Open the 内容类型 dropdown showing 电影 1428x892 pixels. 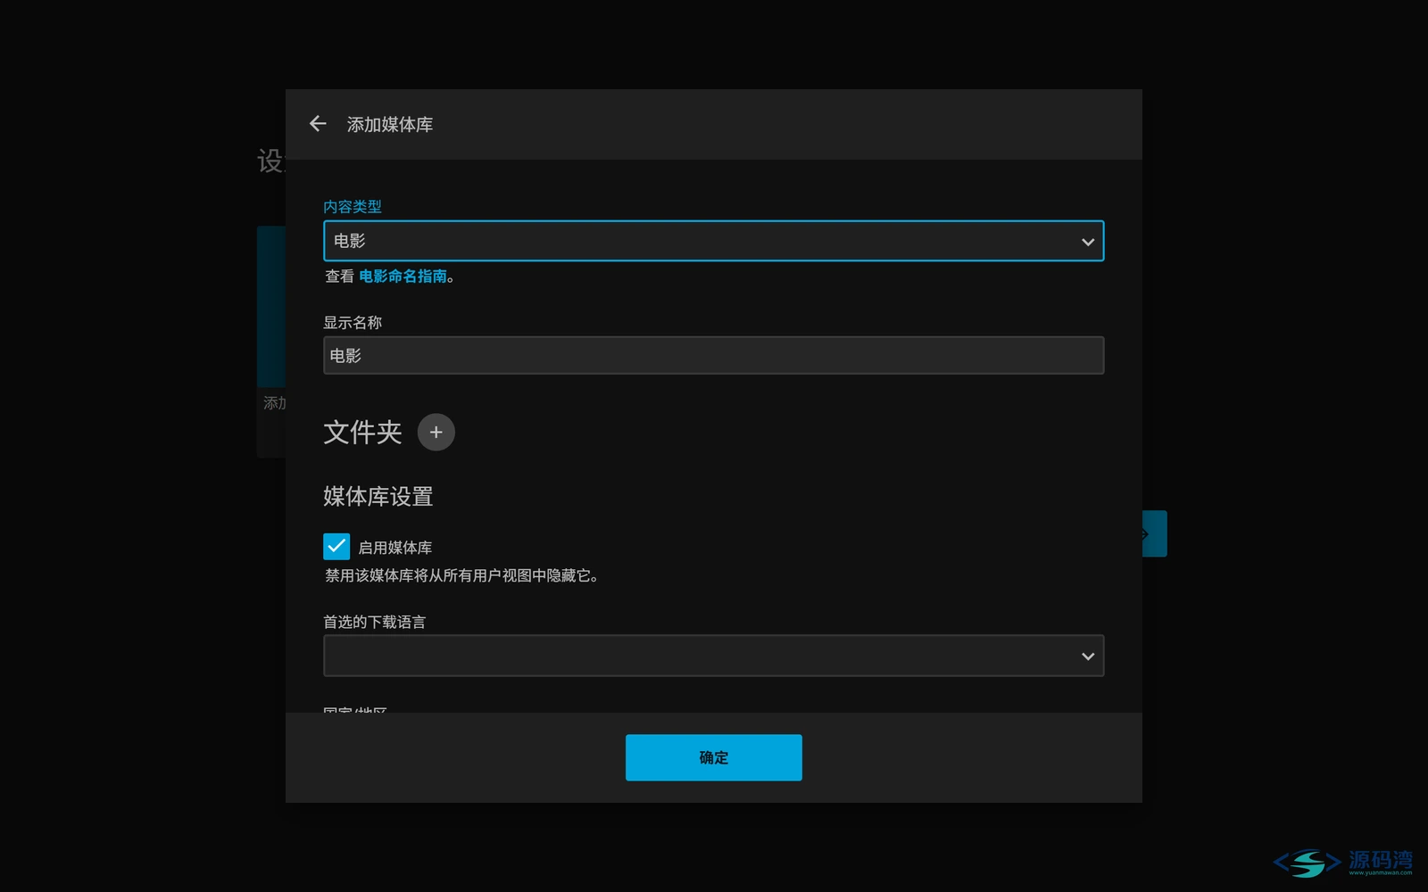pyautogui.click(x=713, y=241)
